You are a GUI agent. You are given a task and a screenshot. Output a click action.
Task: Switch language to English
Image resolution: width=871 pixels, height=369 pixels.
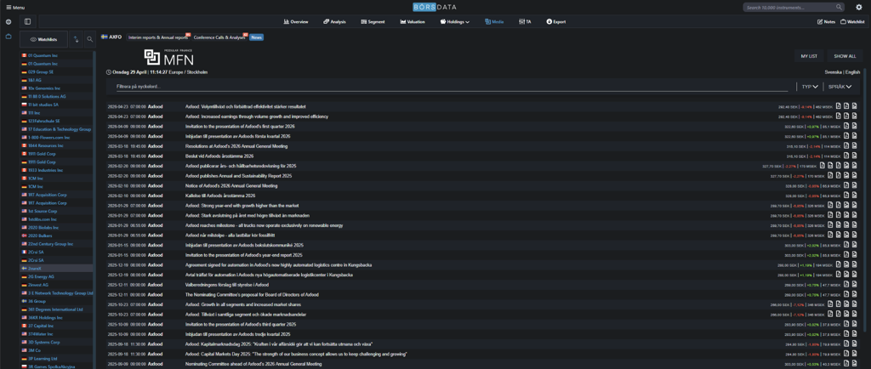tap(852, 72)
